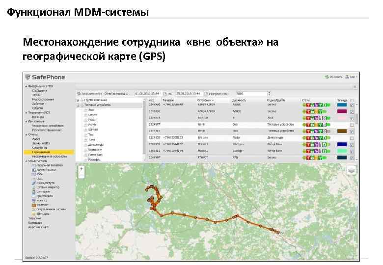Expand the Группа компаний tree node
The image size is (383, 265).
pyautogui.click(x=78, y=100)
